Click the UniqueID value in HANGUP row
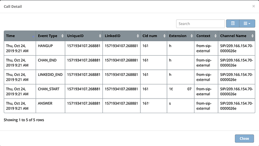 click(x=84, y=46)
